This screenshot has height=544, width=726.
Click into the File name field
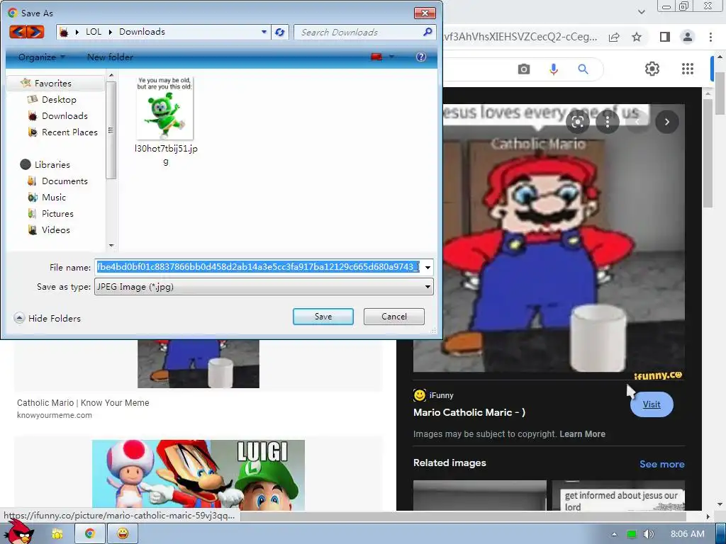coord(258,267)
